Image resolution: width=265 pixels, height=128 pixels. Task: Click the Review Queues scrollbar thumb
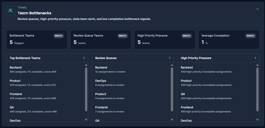[x=172, y=89]
